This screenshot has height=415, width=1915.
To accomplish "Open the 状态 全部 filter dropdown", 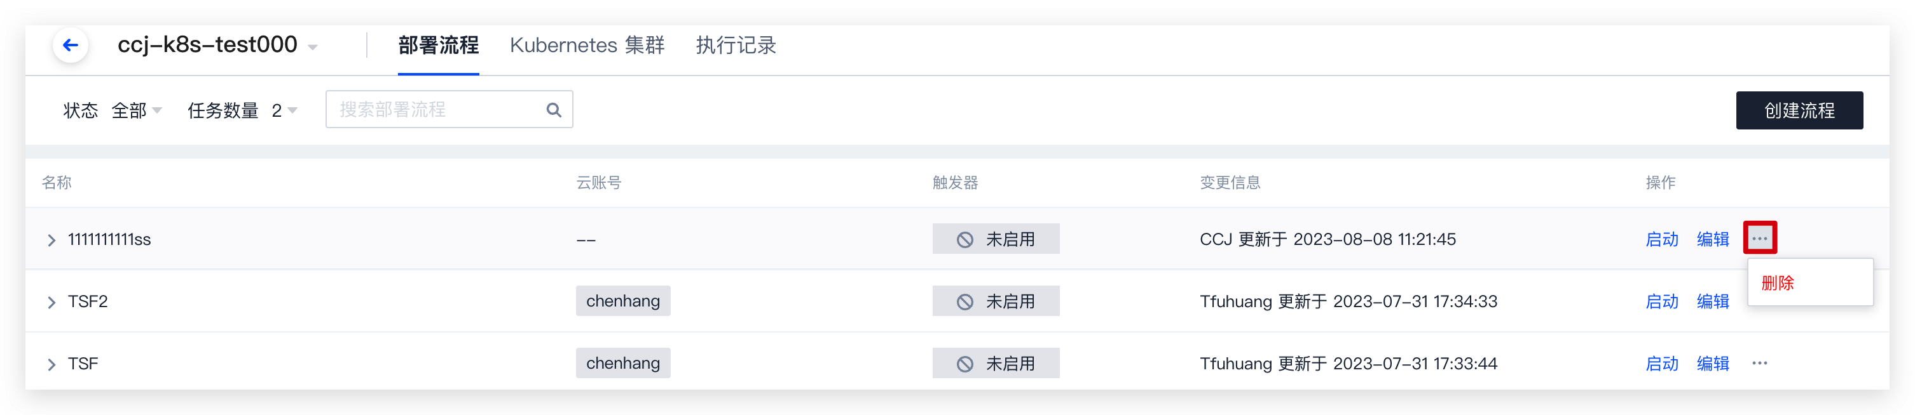I will [136, 110].
